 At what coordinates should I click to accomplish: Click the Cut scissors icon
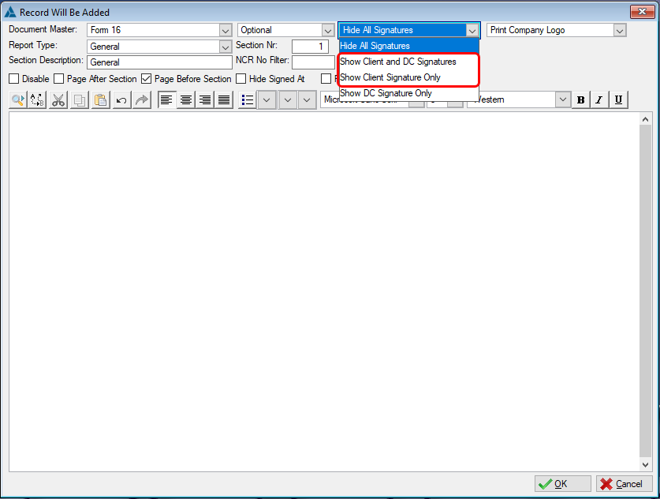pos(58,100)
